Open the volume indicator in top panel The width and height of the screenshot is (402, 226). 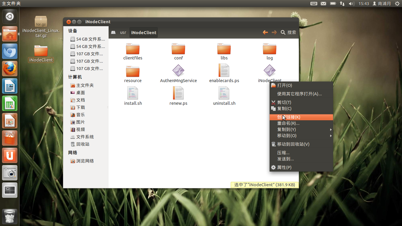pos(351,4)
